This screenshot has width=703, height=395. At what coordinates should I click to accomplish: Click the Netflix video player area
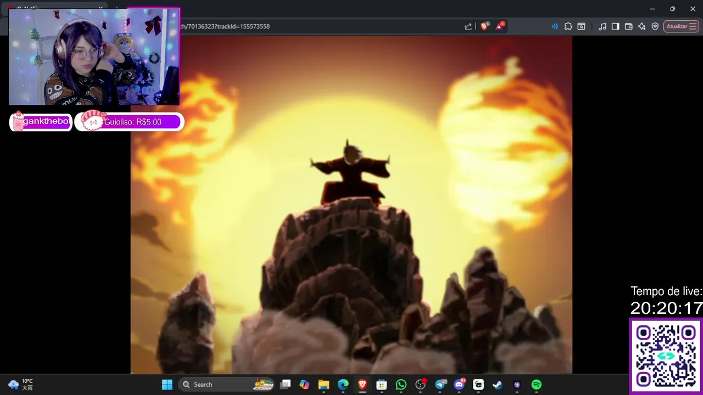[351, 205]
